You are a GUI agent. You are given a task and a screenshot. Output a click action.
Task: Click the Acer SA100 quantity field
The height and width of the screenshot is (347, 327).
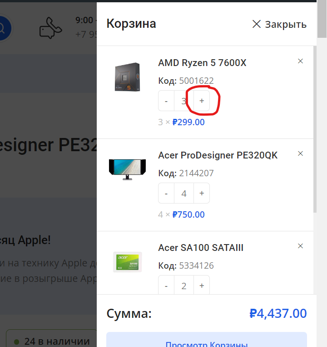(184, 285)
